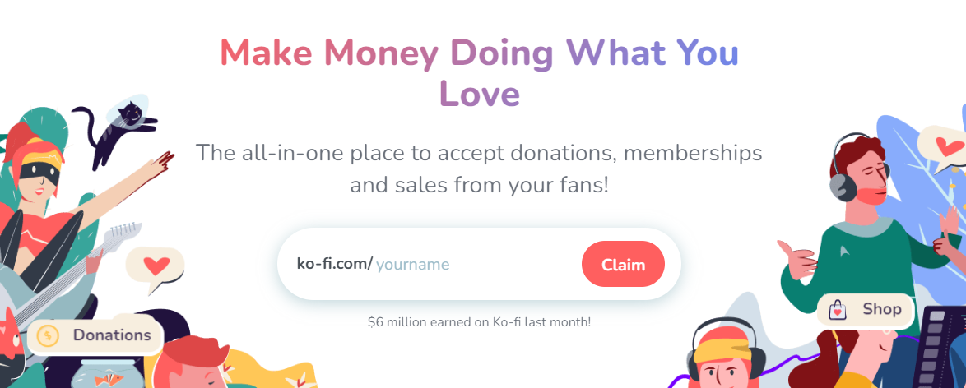Click the shopping bag icon in Shop badge

[837, 310]
